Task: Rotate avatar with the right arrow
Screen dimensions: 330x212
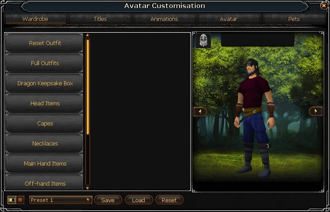Action: tap(316, 111)
